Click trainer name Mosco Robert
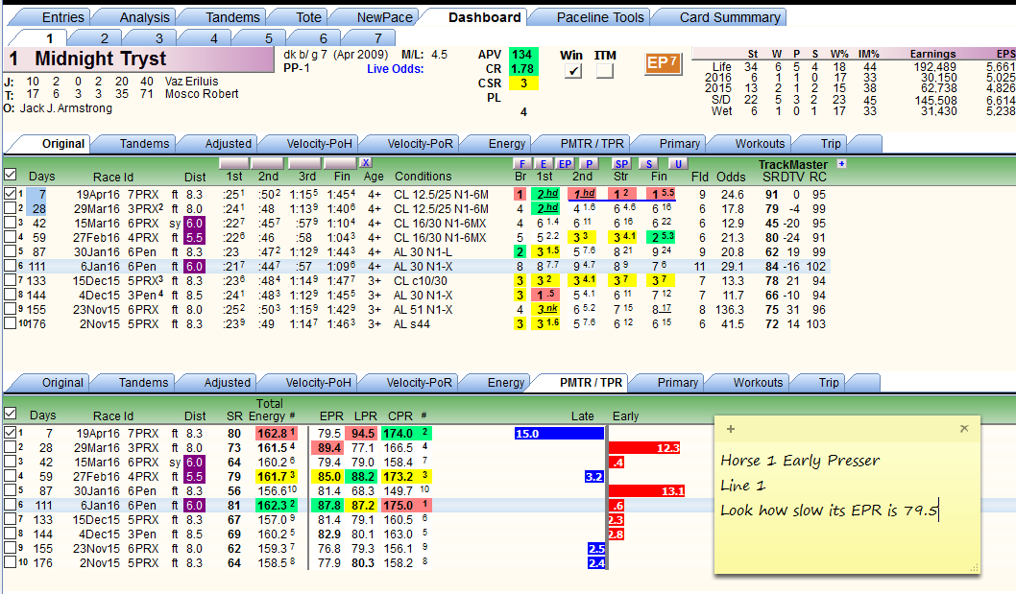The width and height of the screenshot is (1016, 594). coord(202,94)
